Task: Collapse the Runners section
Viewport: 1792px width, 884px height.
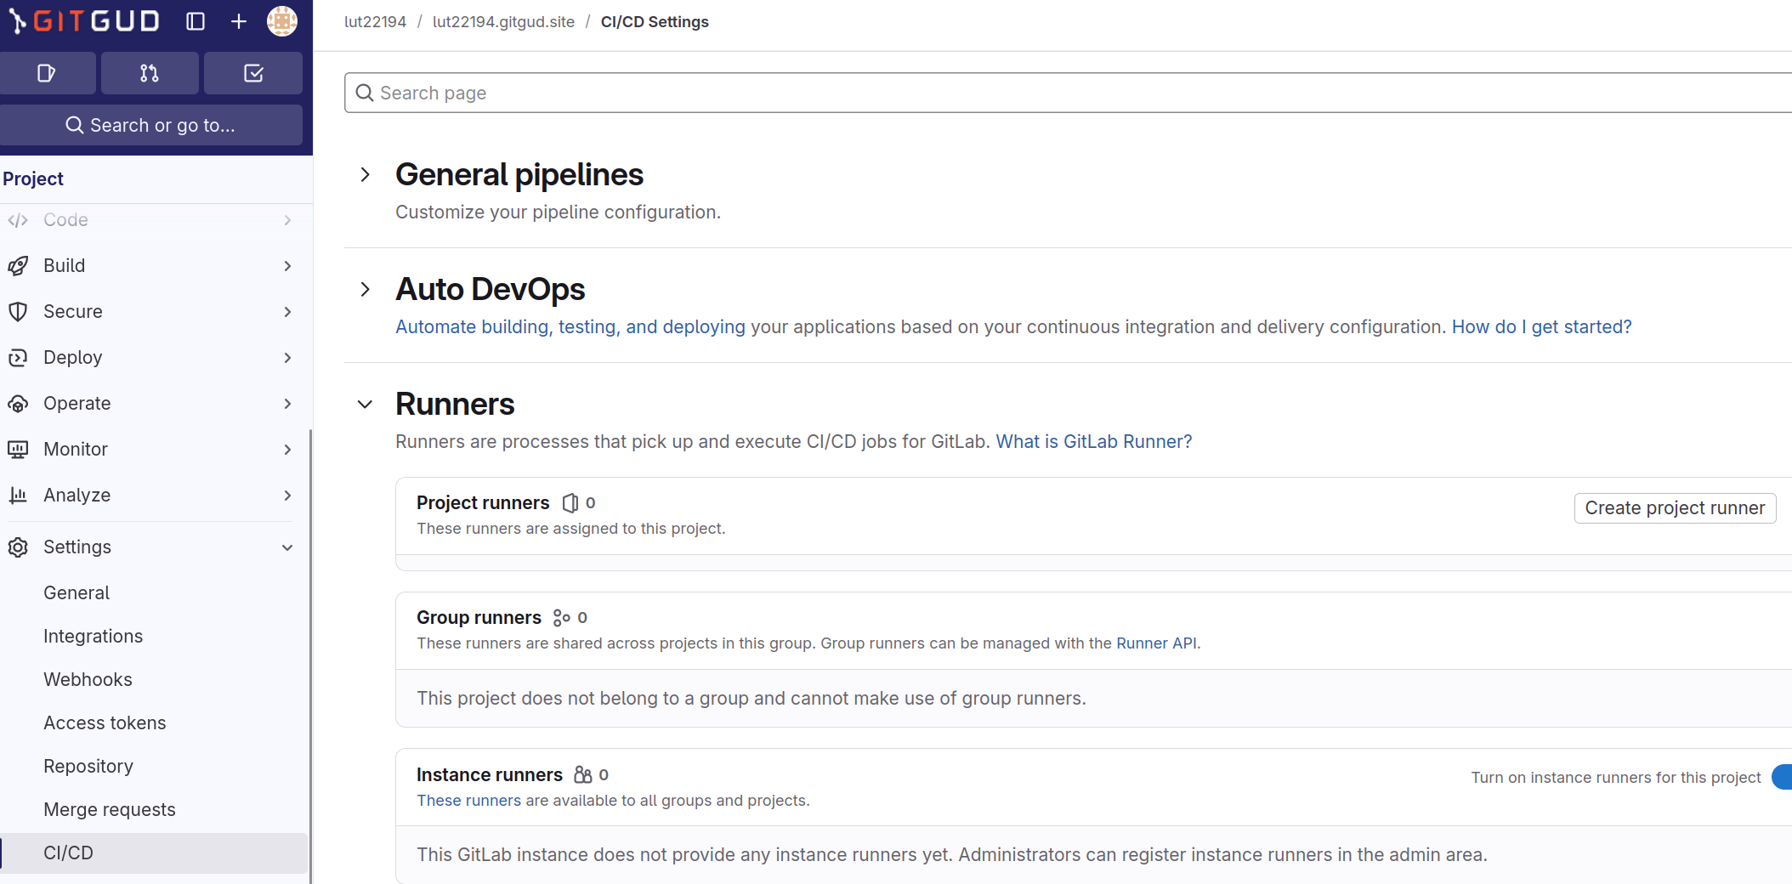Action: click(x=366, y=405)
